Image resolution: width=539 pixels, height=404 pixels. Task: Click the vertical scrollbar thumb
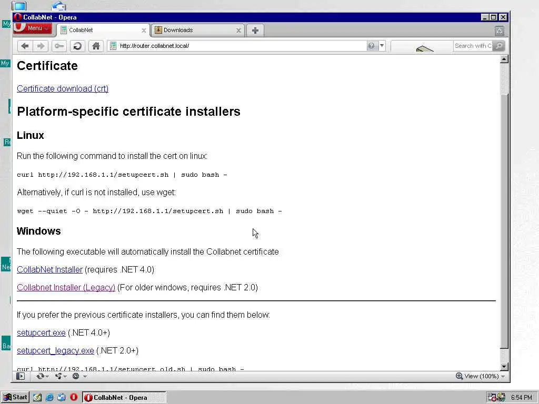click(504, 220)
